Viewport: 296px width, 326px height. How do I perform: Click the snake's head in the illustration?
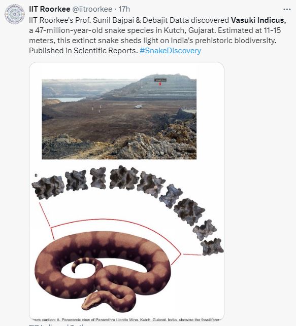coord(90,302)
